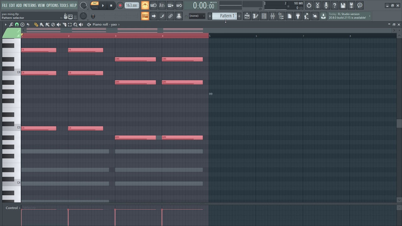Open the Mixer window icon
The width and height of the screenshot is (402, 226).
coord(273,16)
